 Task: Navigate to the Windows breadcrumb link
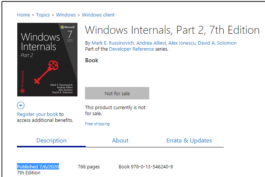click(66, 15)
